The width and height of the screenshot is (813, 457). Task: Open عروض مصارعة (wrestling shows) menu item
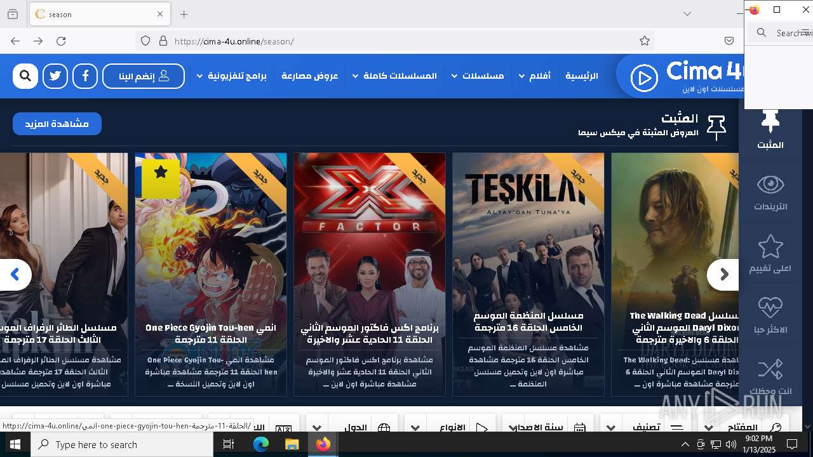pos(310,76)
